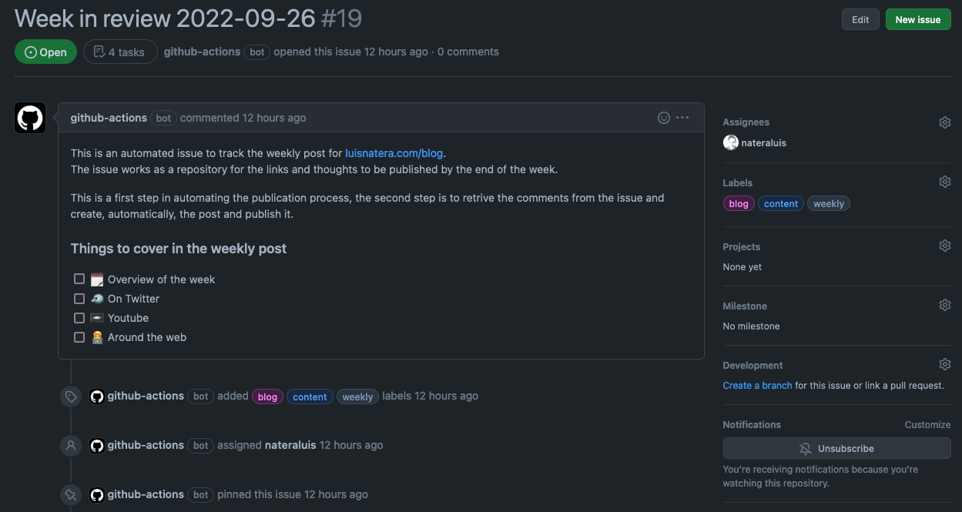Check the Around the web task
Viewport: 962px width, 512px height.
coord(79,336)
